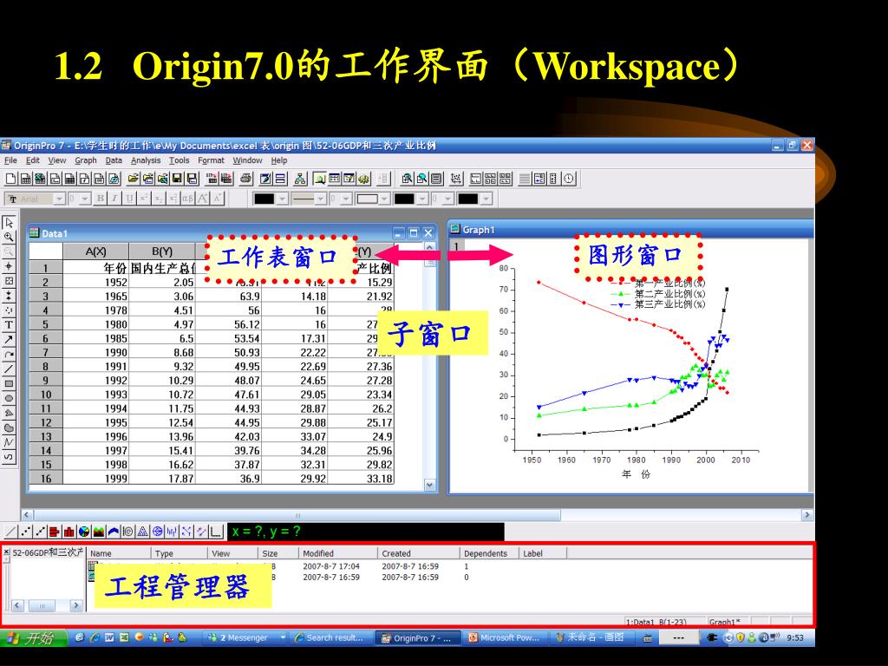
Task: Select the Zoom In magnifier tool
Action: tap(9, 238)
